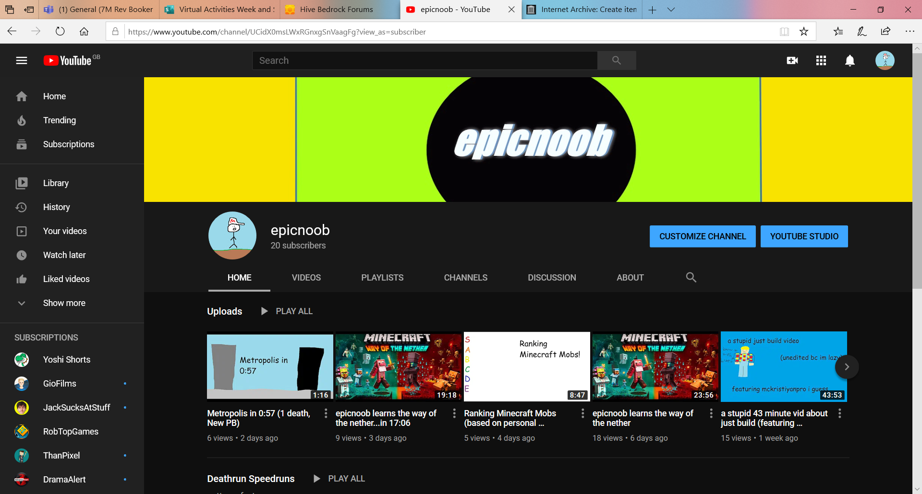
Task: Open the GioFilms subscription
Action: click(72, 384)
